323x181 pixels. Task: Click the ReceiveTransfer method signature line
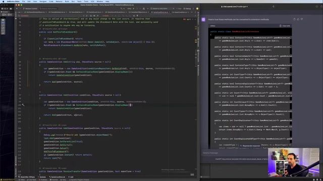coord(90,171)
